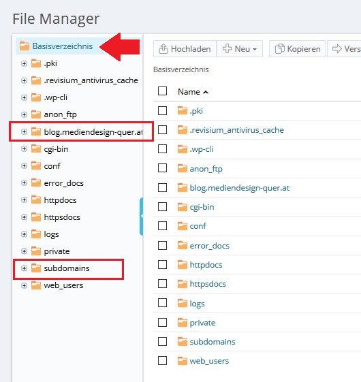The image size is (361, 382).
Task: Click the httpdocs folder icon in file list
Action: [183, 265]
